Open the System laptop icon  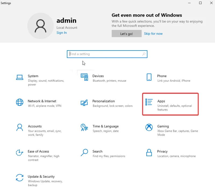(20, 77)
